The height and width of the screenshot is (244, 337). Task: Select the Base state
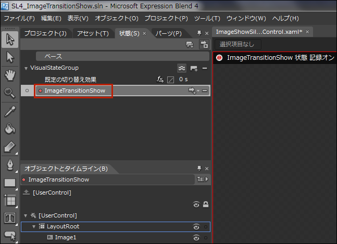pos(122,56)
